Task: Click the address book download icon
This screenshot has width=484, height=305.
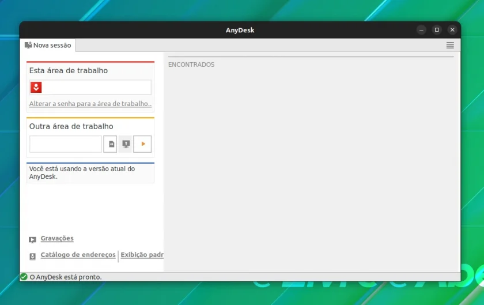Action: click(32, 257)
